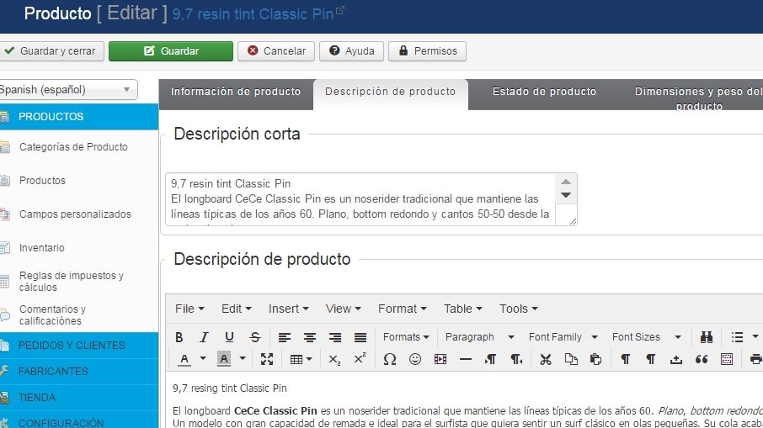Viewport: 763px width, 428px height.
Task: Underline the selected text
Action: [x=229, y=337]
